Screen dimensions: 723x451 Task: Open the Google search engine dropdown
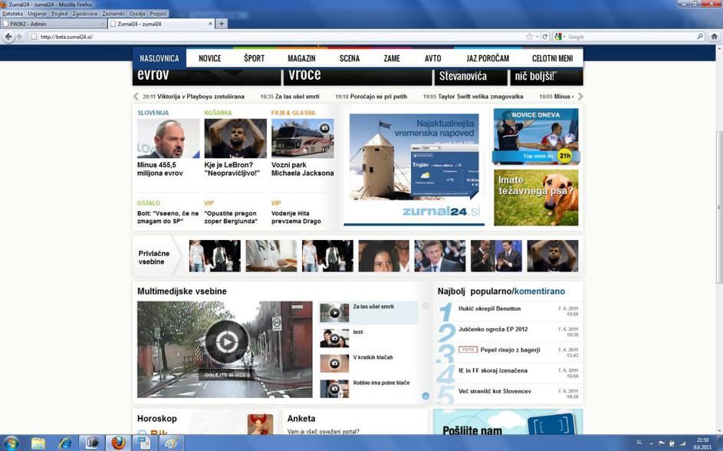560,37
